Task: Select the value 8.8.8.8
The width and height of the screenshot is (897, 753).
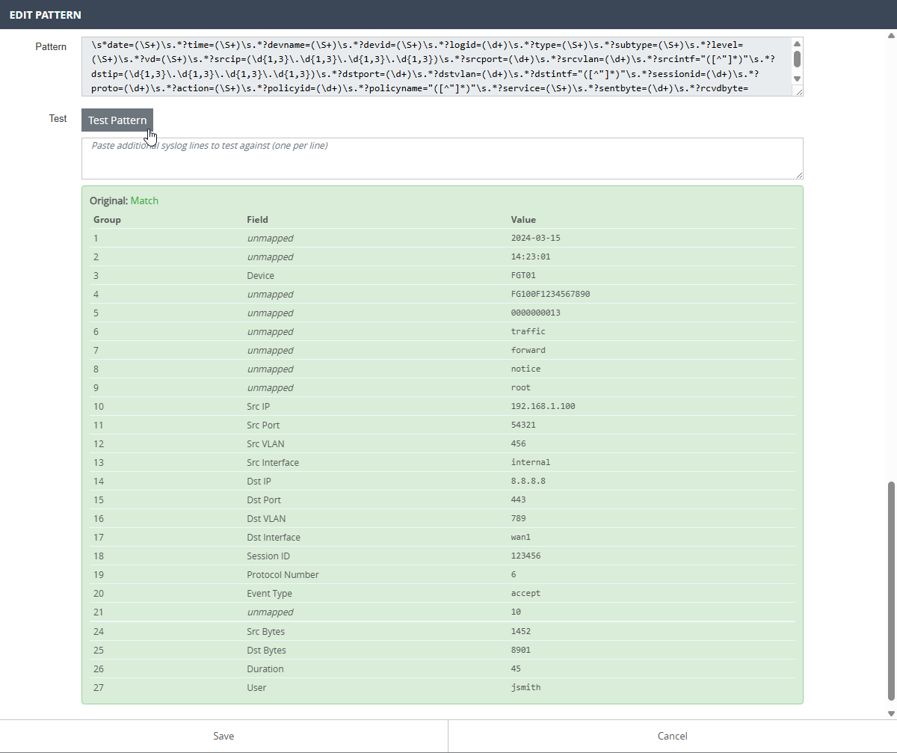Action: coord(528,481)
